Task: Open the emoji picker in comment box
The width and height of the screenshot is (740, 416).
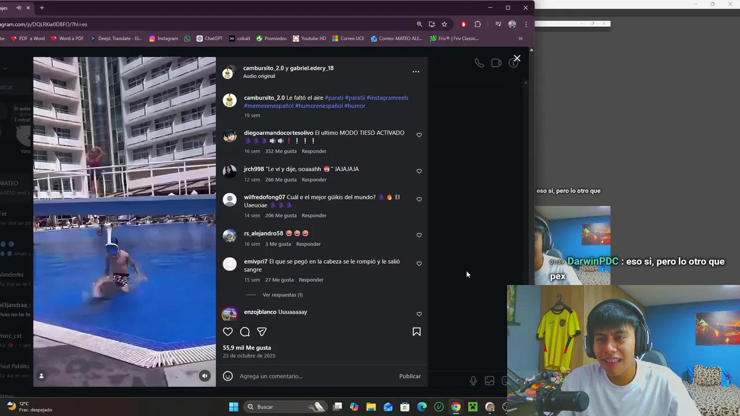Action: tap(228, 376)
